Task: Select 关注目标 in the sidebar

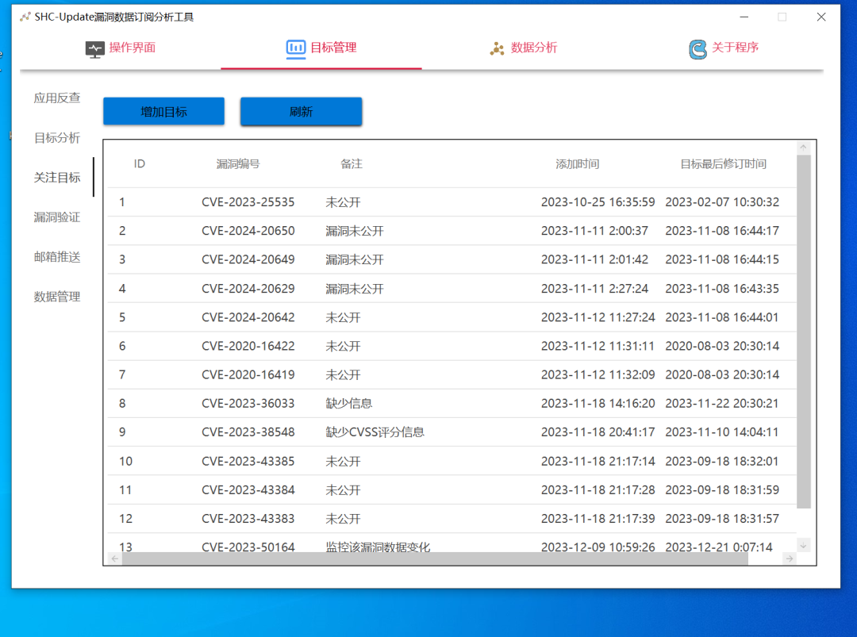Action: coord(57,178)
